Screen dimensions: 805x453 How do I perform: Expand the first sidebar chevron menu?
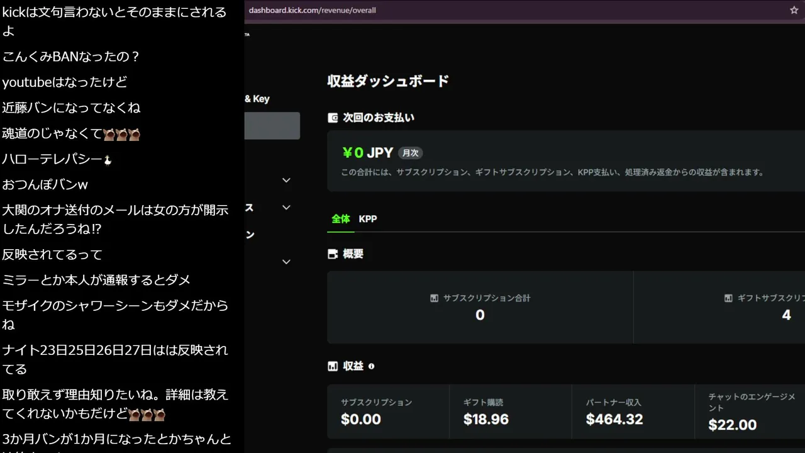[x=286, y=180]
